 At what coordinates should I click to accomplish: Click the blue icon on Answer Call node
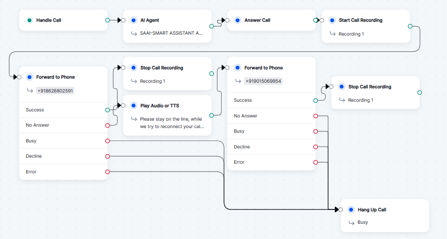point(237,20)
